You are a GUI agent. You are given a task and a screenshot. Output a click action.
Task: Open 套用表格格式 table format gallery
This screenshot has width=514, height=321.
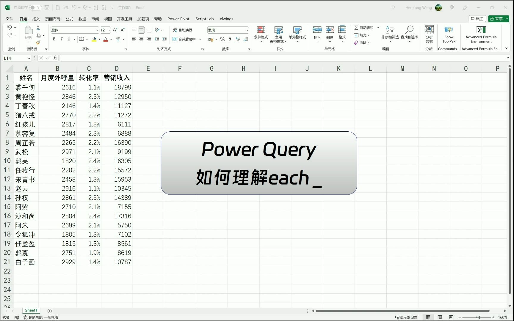(x=278, y=34)
